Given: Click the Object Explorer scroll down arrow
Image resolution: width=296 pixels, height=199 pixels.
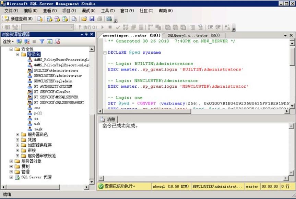Looking at the screenshot, I should click(92, 182).
